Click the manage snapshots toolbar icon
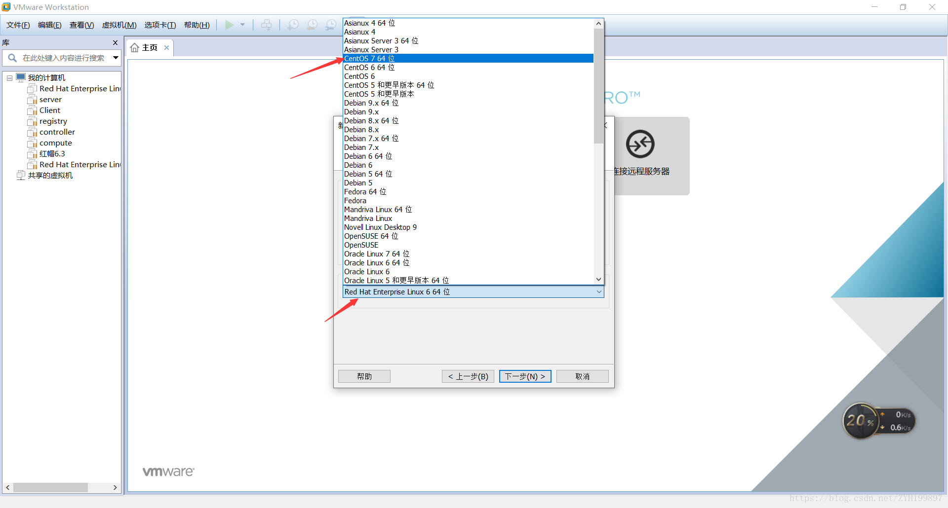 pos(331,25)
